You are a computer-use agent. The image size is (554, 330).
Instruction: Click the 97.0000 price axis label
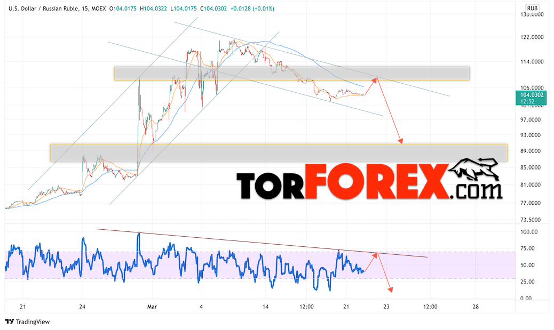click(x=531, y=119)
